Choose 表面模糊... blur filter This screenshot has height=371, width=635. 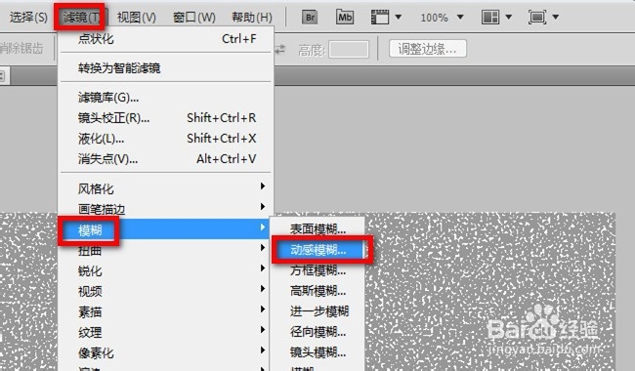point(317,229)
